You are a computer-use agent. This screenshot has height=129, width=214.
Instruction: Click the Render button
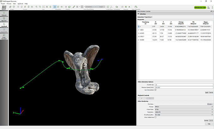click(x=206, y=120)
